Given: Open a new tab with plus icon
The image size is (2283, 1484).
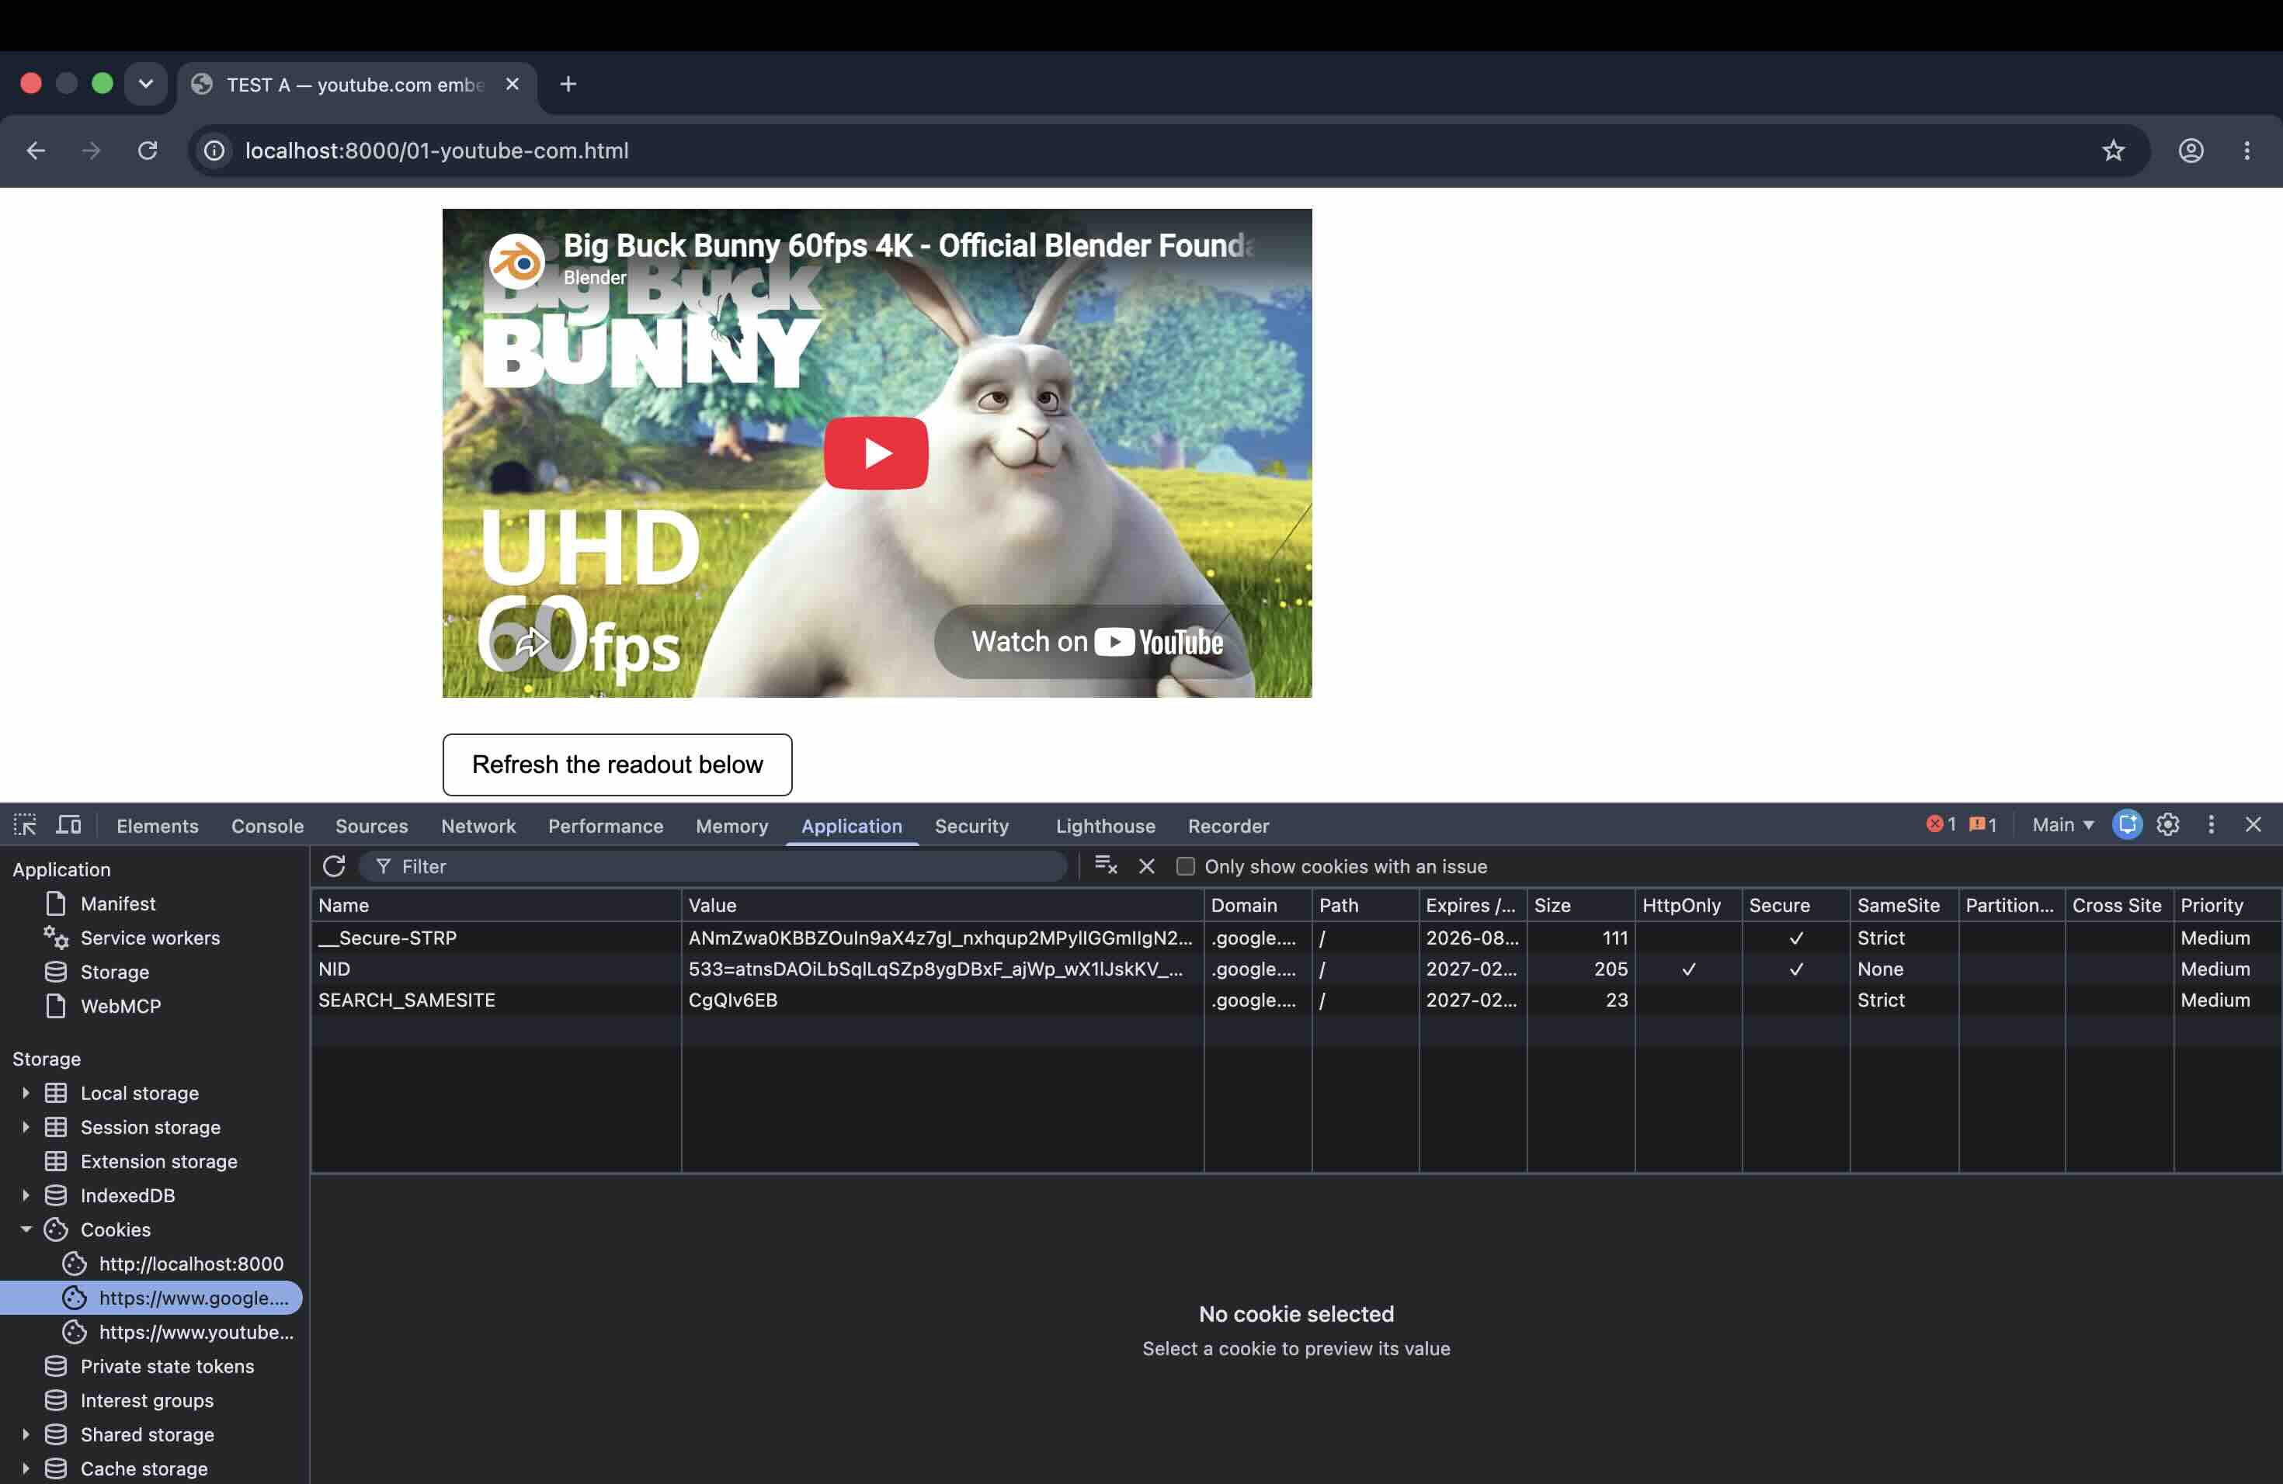Looking at the screenshot, I should point(568,85).
